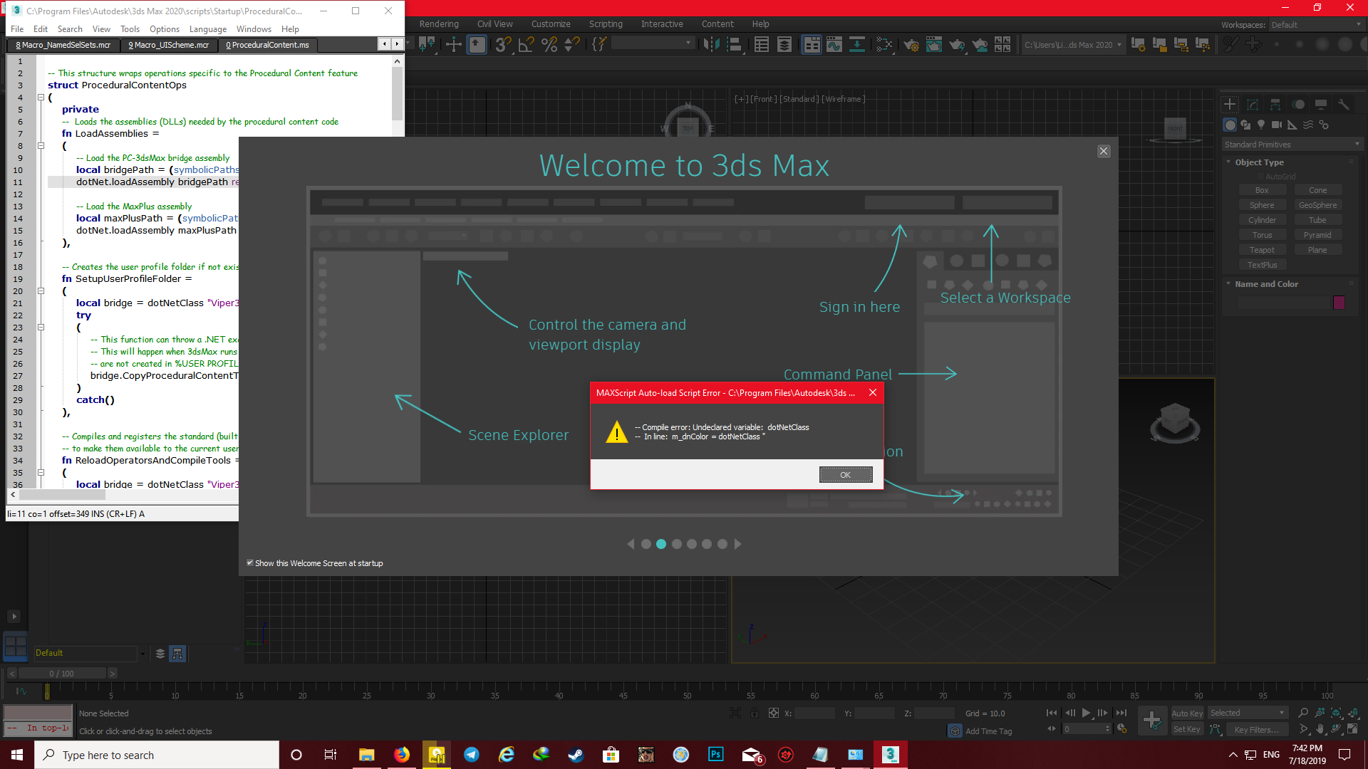Open the Schematic View

pyautogui.click(x=857, y=45)
